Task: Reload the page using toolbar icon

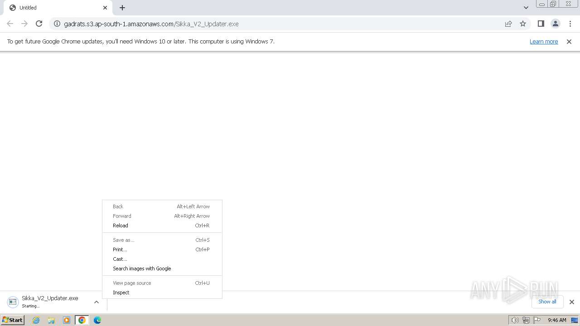Action: click(x=39, y=24)
